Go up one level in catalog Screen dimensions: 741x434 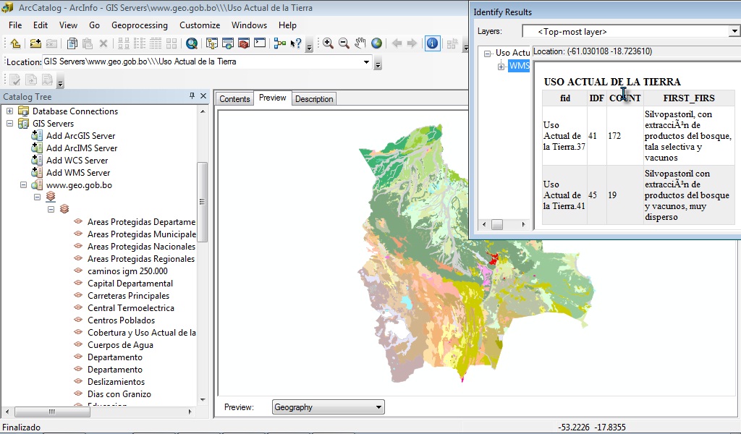click(15, 43)
